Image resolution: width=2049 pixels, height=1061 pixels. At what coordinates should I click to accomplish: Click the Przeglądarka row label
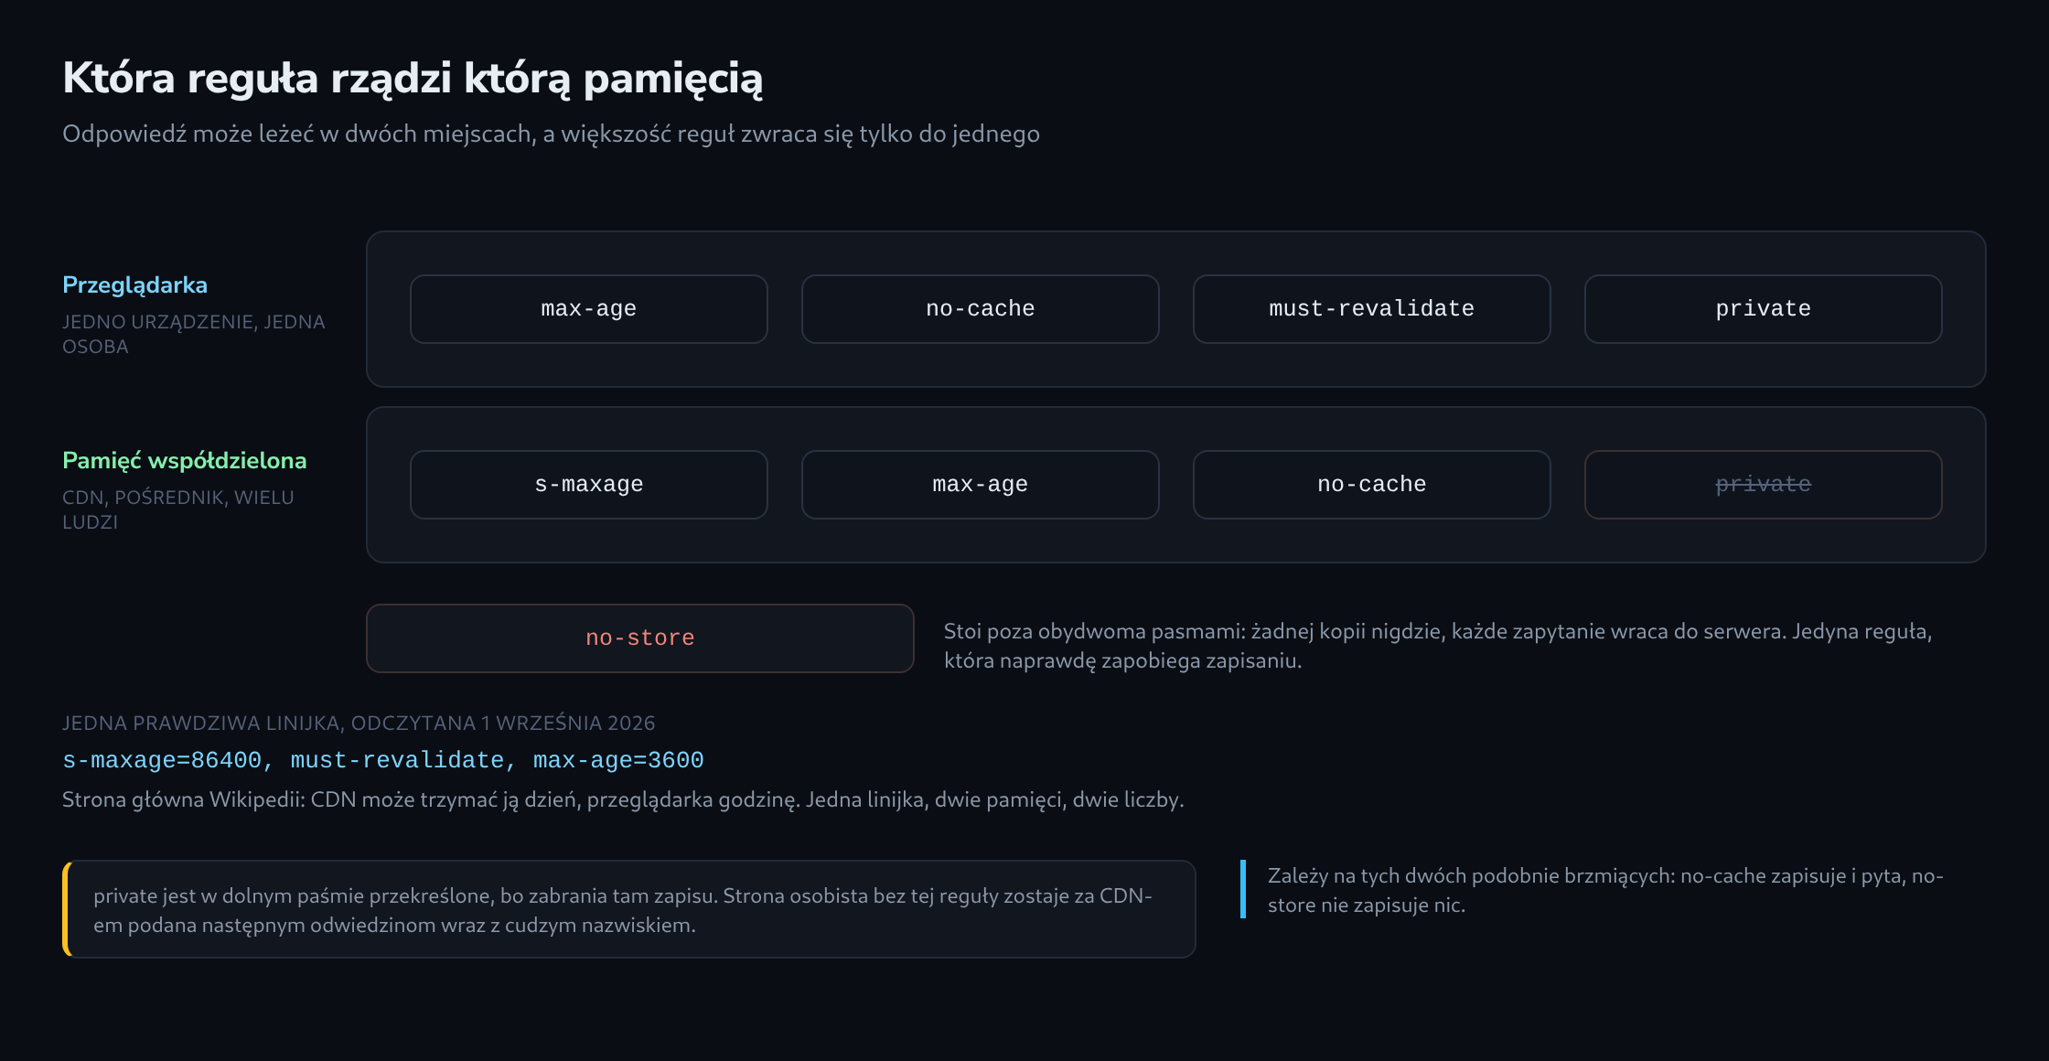tap(134, 285)
